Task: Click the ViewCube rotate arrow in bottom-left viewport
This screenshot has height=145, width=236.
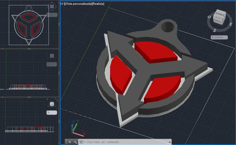Action: 56,100
